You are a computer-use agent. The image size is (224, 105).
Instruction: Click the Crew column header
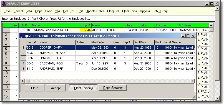point(14,25)
